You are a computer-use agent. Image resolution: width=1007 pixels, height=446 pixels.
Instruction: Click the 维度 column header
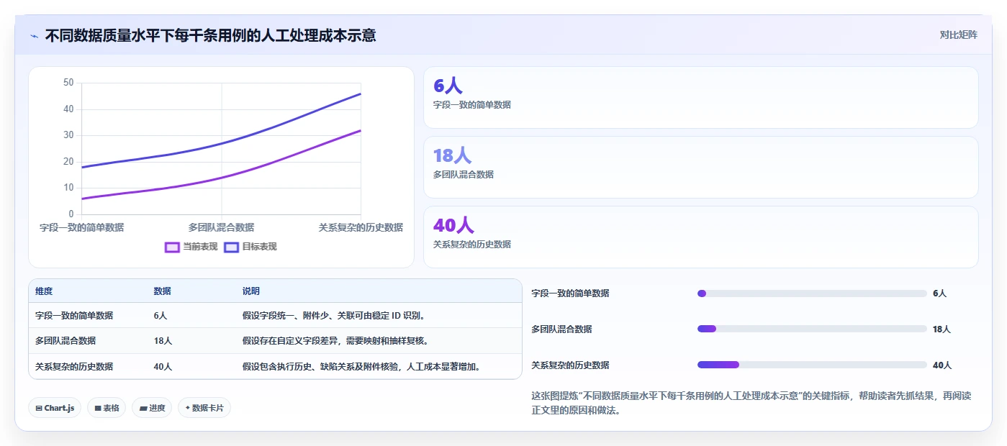[x=44, y=291]
